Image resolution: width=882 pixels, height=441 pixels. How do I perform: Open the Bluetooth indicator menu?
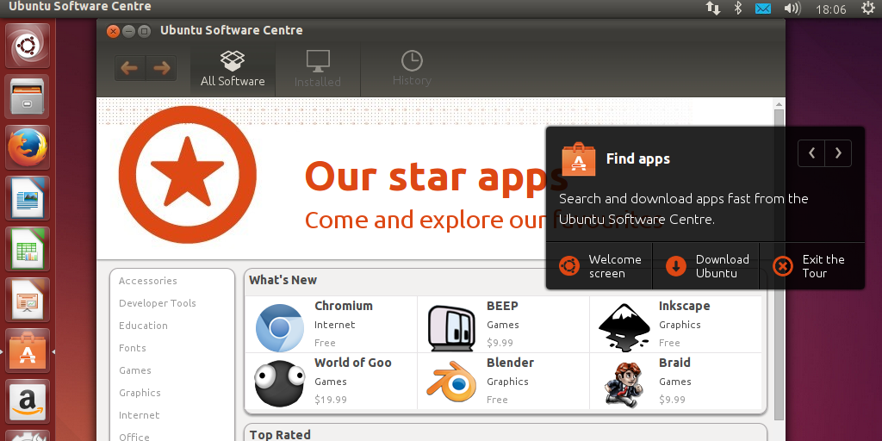[738, 9]
